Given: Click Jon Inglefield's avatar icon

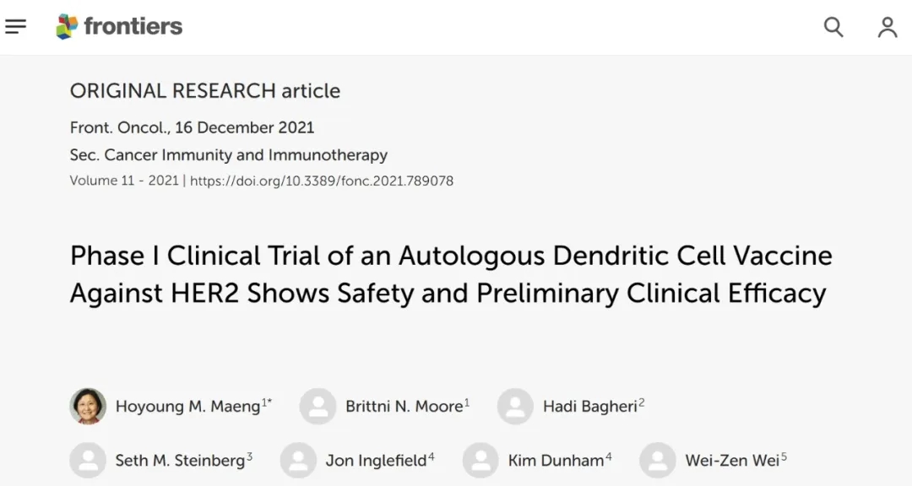Looking at the screenshot, I should pyautogui.click(x=298, y=461).
